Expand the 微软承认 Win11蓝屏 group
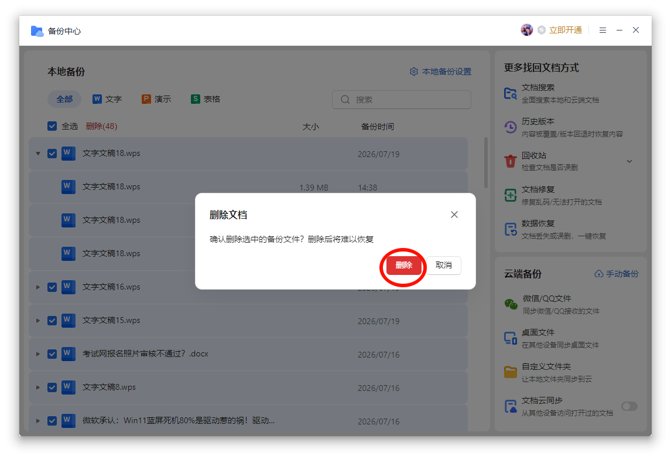Viewport: 671px width, 459px height. (38, 421)
